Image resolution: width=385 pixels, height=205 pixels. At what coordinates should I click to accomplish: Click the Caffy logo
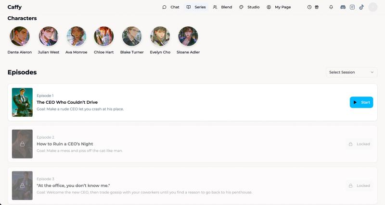point(14,7)
